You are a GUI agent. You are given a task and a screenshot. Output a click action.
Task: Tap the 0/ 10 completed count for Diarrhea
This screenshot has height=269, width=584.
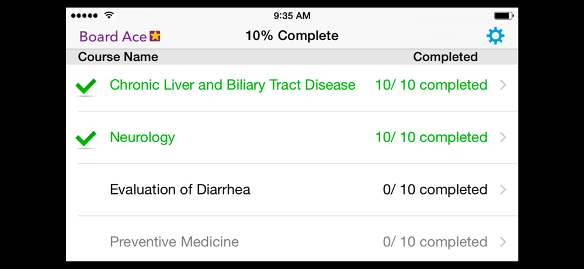[x=435, y=190]
